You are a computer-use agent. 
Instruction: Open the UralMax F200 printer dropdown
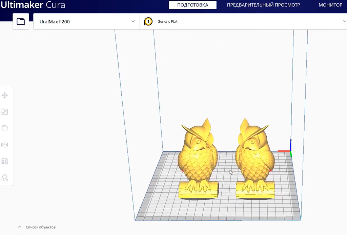point(86,21)
